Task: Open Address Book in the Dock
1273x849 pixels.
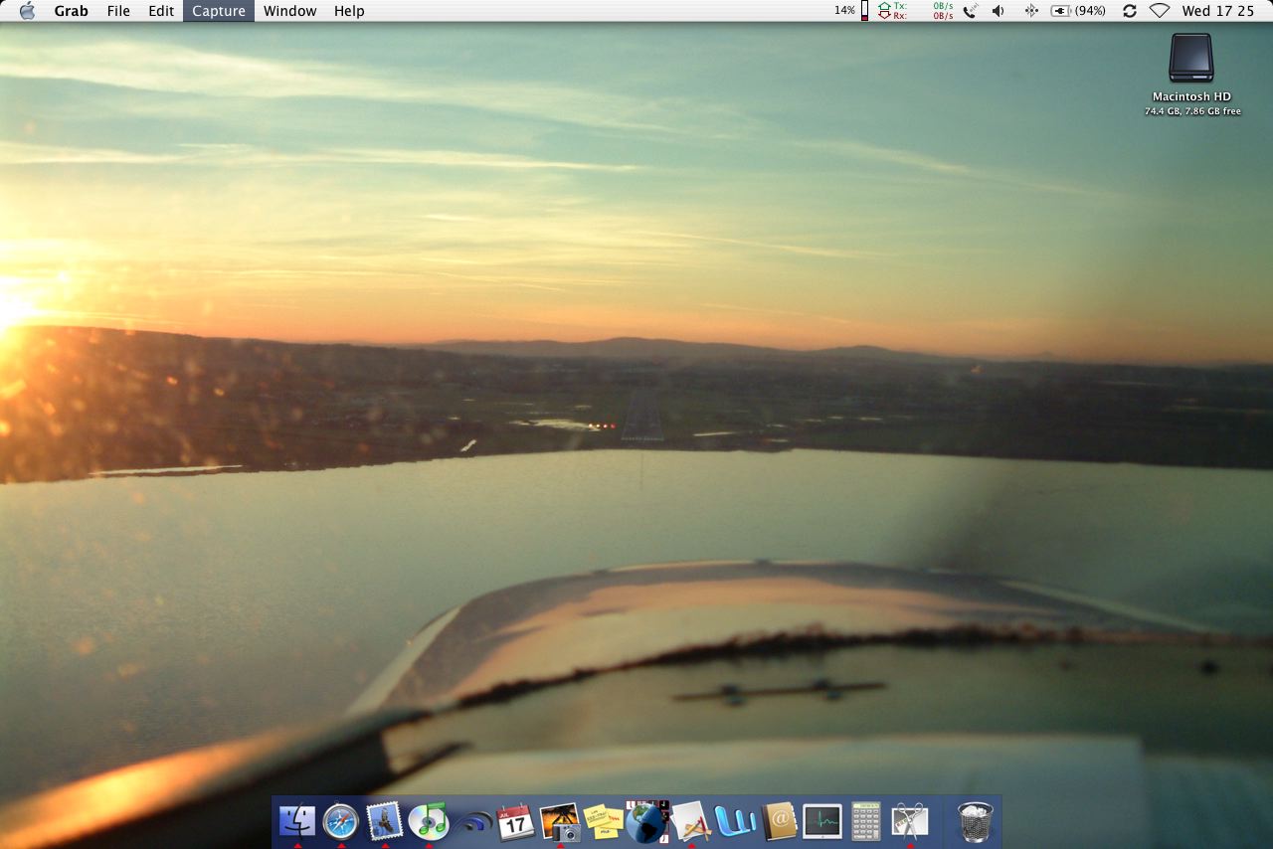Action: point(779,822)
